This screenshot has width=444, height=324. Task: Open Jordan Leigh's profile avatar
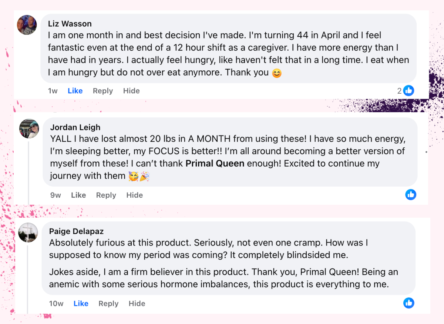coord(29,128)
